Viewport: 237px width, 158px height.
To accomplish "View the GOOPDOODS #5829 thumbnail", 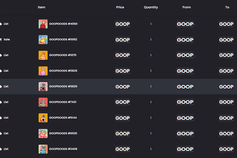I will point(43,86).
